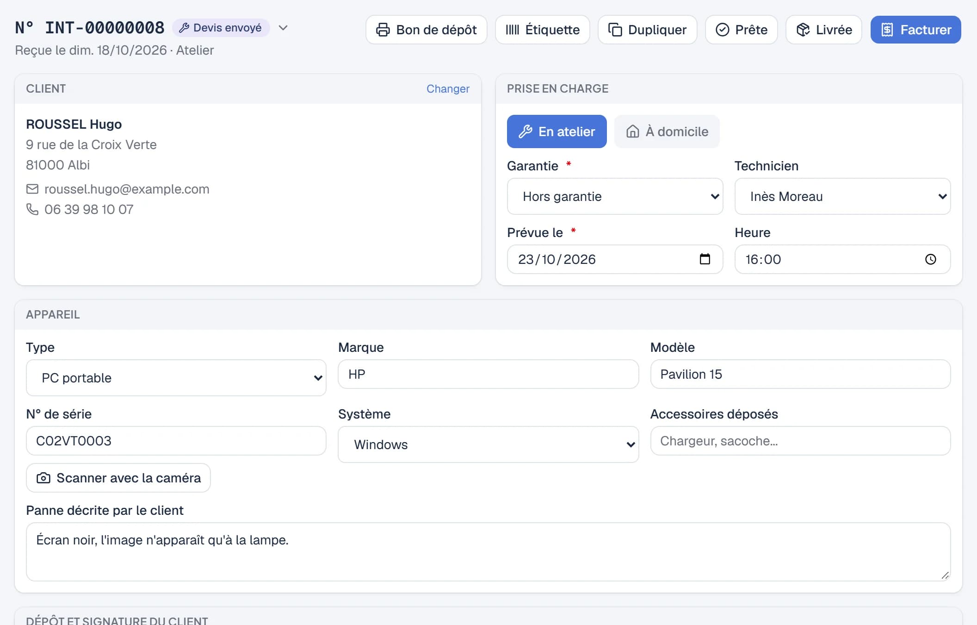Open the Bon de dépôt print button

(x=426, y=30)
